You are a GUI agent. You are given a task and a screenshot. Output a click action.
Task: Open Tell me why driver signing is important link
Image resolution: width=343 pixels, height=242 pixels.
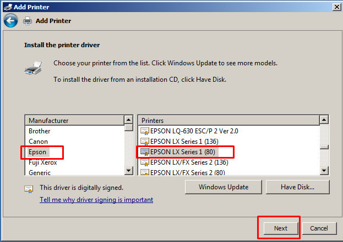96,200
